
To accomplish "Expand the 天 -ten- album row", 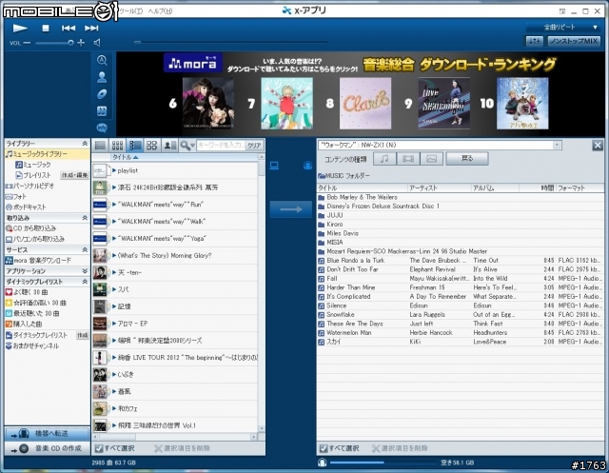I will click(x=114, y=272).
